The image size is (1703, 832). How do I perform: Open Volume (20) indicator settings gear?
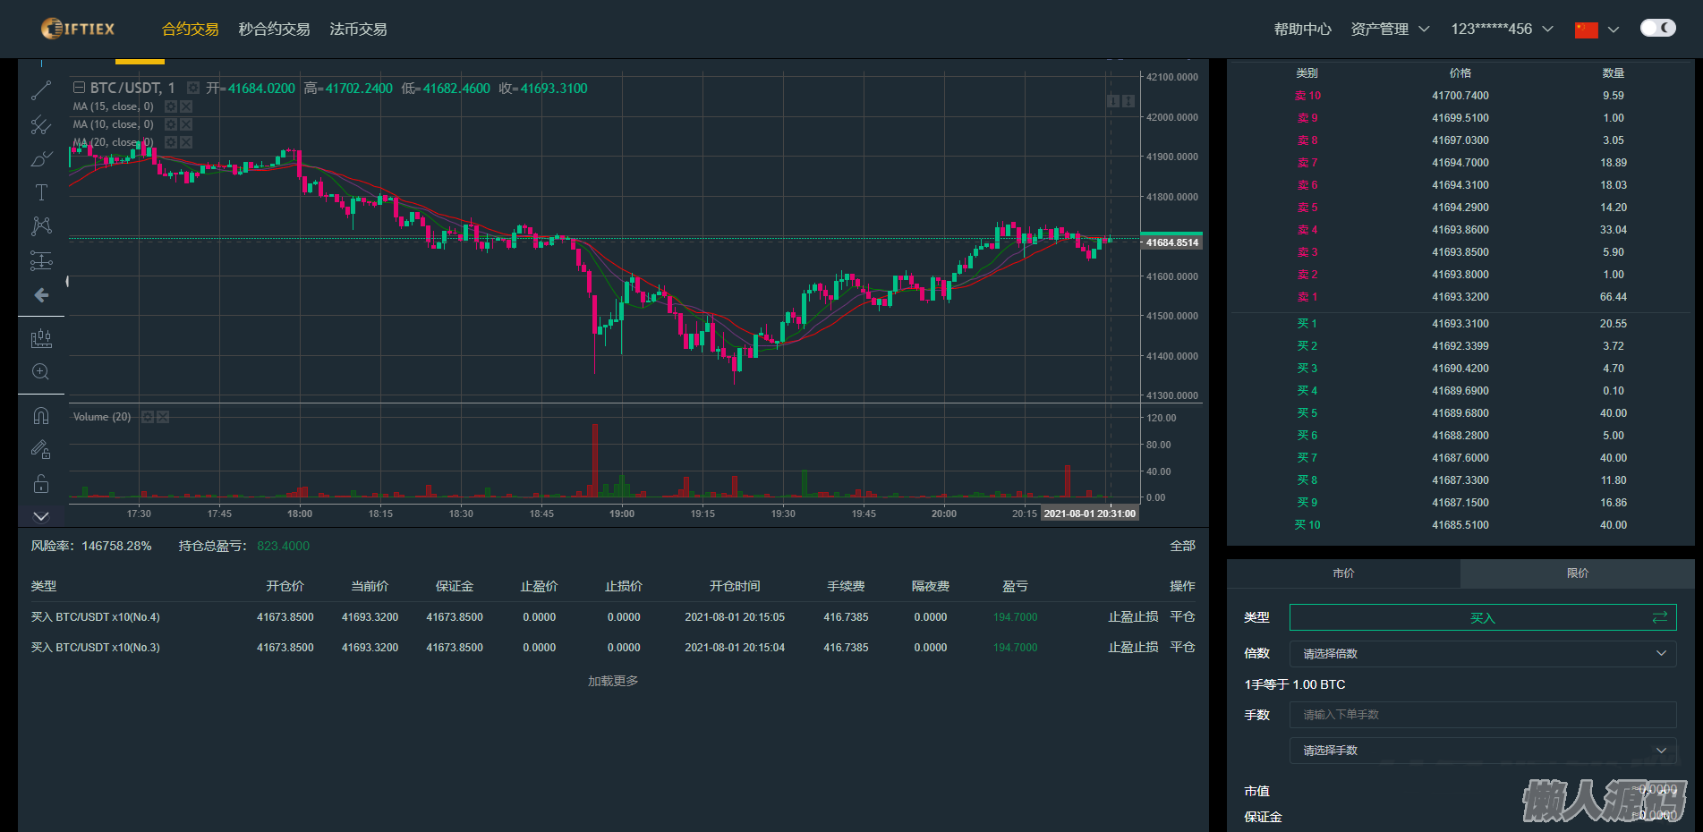[x=148, y=417]
